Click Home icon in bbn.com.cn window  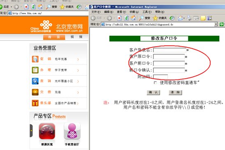(x=40, y=7)
